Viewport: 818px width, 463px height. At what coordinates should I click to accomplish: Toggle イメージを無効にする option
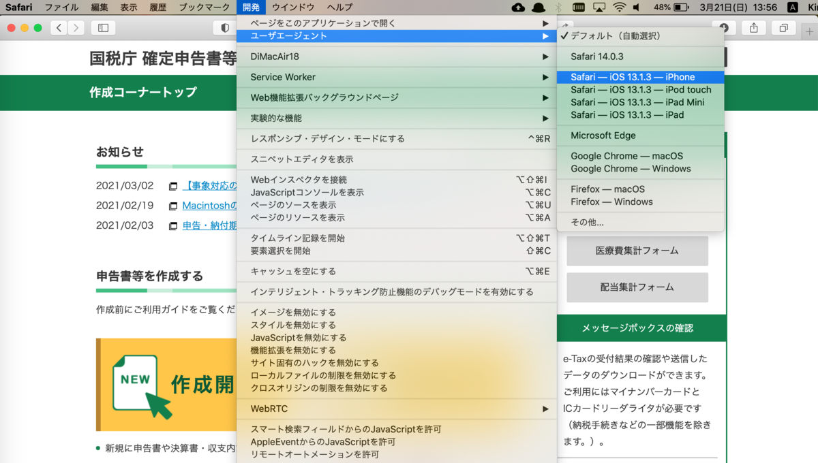tap(397, 313)
